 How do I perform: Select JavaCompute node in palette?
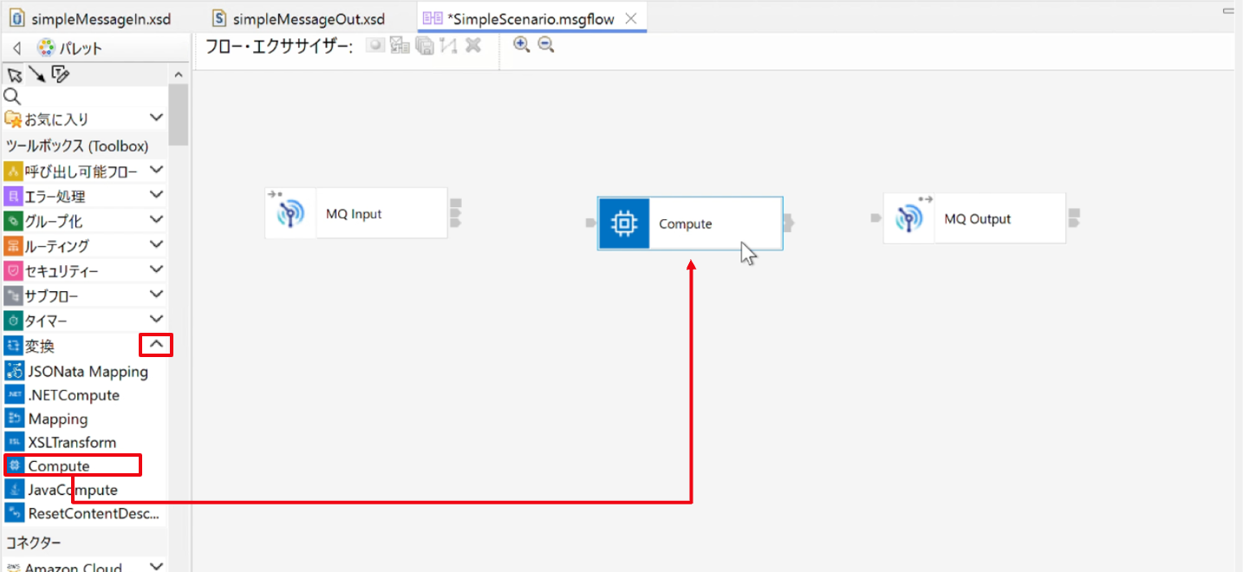[62, 490]
